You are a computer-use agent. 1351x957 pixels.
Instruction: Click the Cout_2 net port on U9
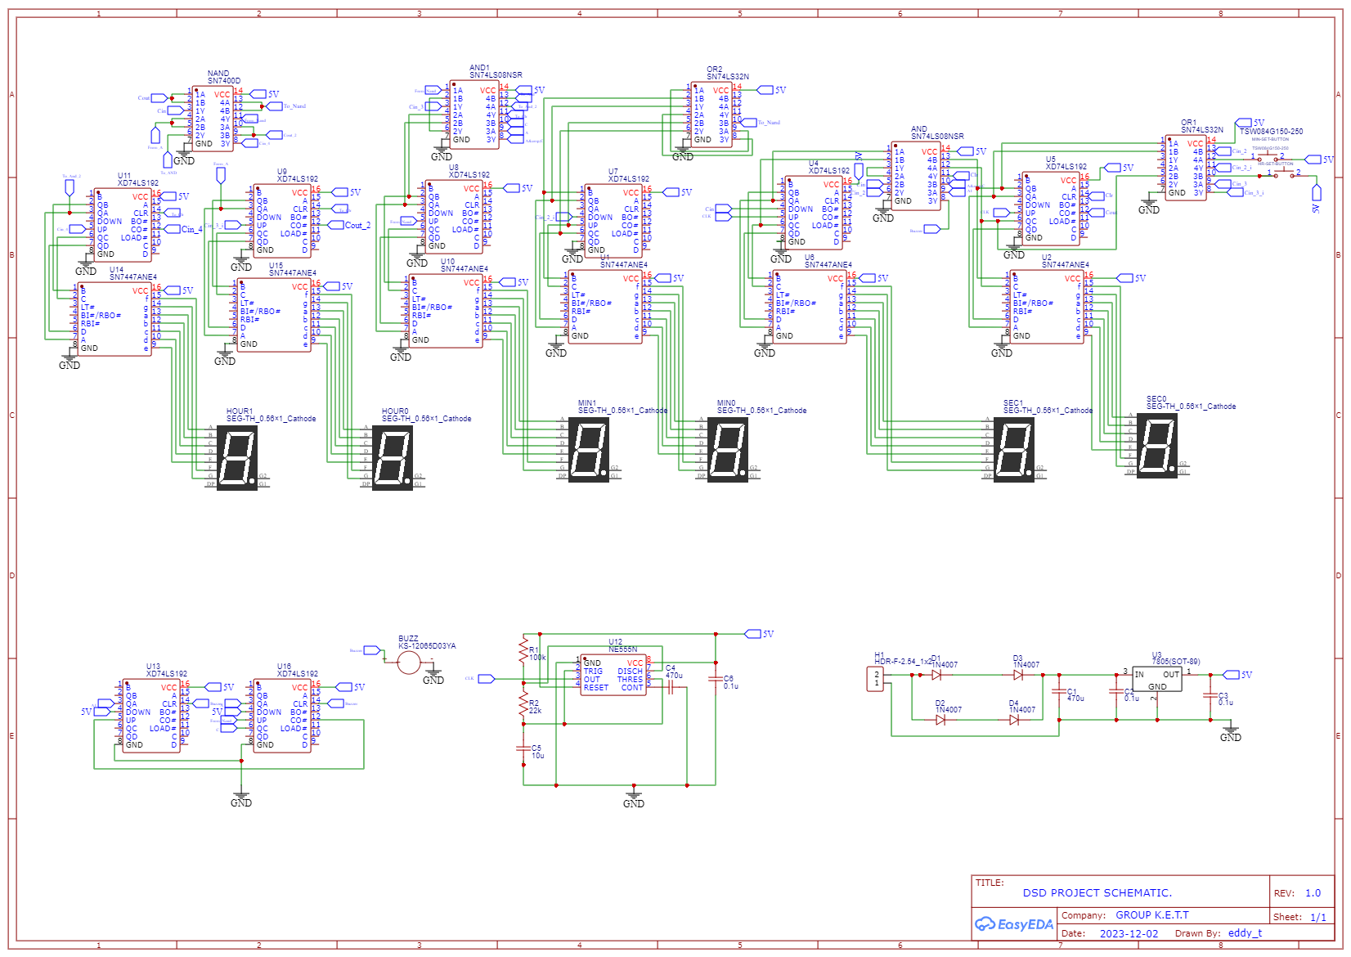(348, 225)
